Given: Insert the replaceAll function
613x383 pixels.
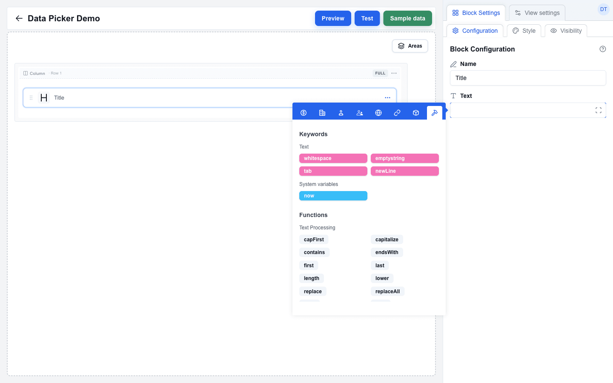Looking at the screenshot, I should [x=388, y=292].
